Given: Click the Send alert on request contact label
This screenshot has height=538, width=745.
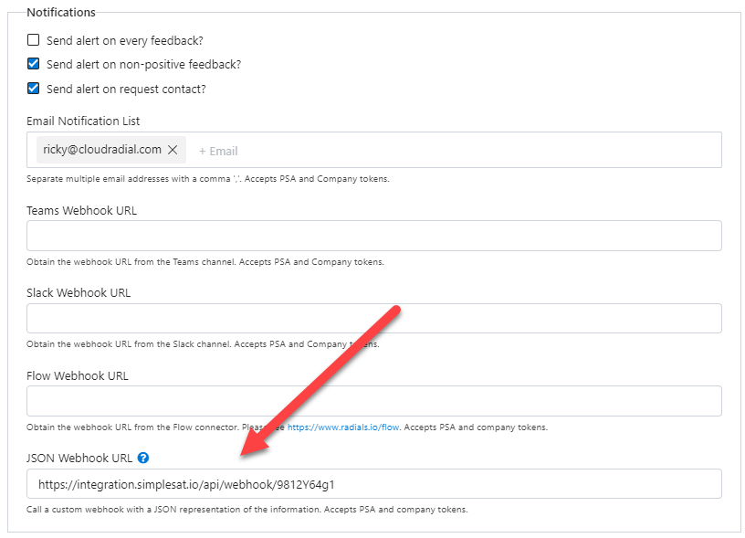Looking at the screenshot, I should [x=126, y=90].
